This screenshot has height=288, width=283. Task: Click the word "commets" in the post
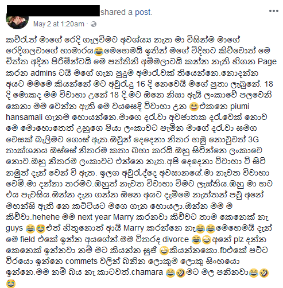coord(82,261)
